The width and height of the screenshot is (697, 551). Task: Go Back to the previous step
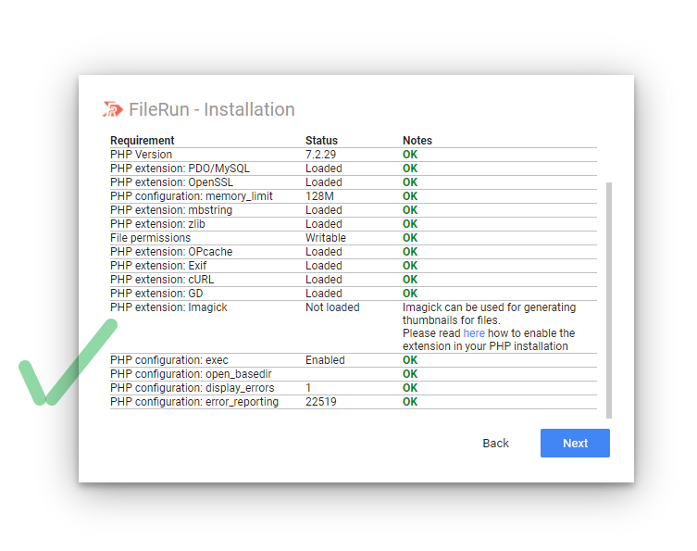[x=495, y=443]
